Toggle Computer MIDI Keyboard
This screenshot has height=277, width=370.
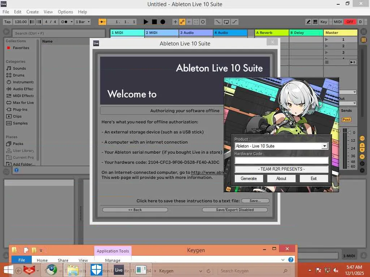pyautogui.click(x=315, y=22)
